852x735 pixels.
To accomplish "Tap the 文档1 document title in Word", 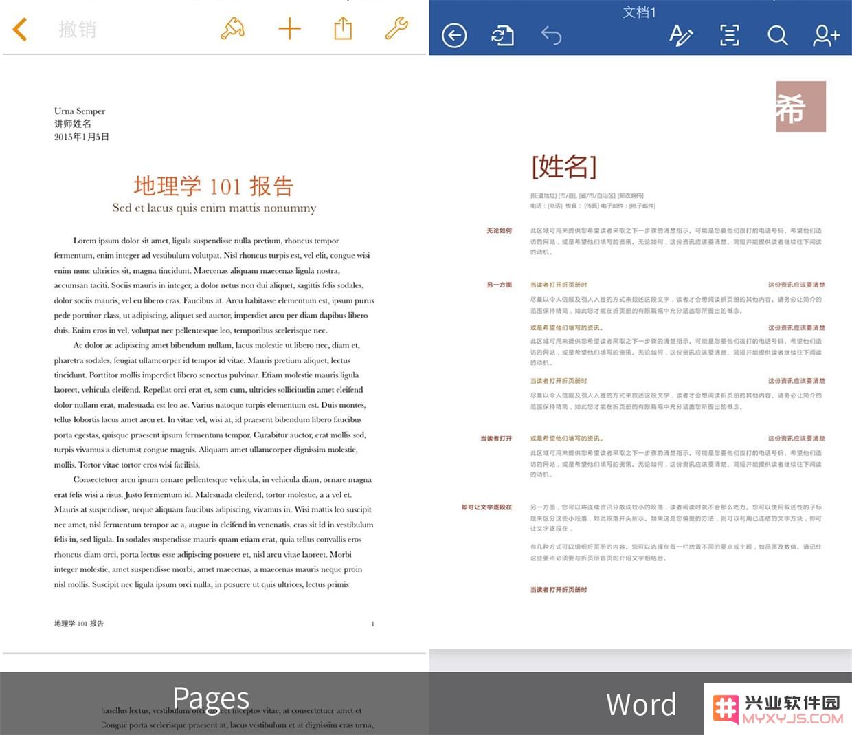I will point(640,12).
